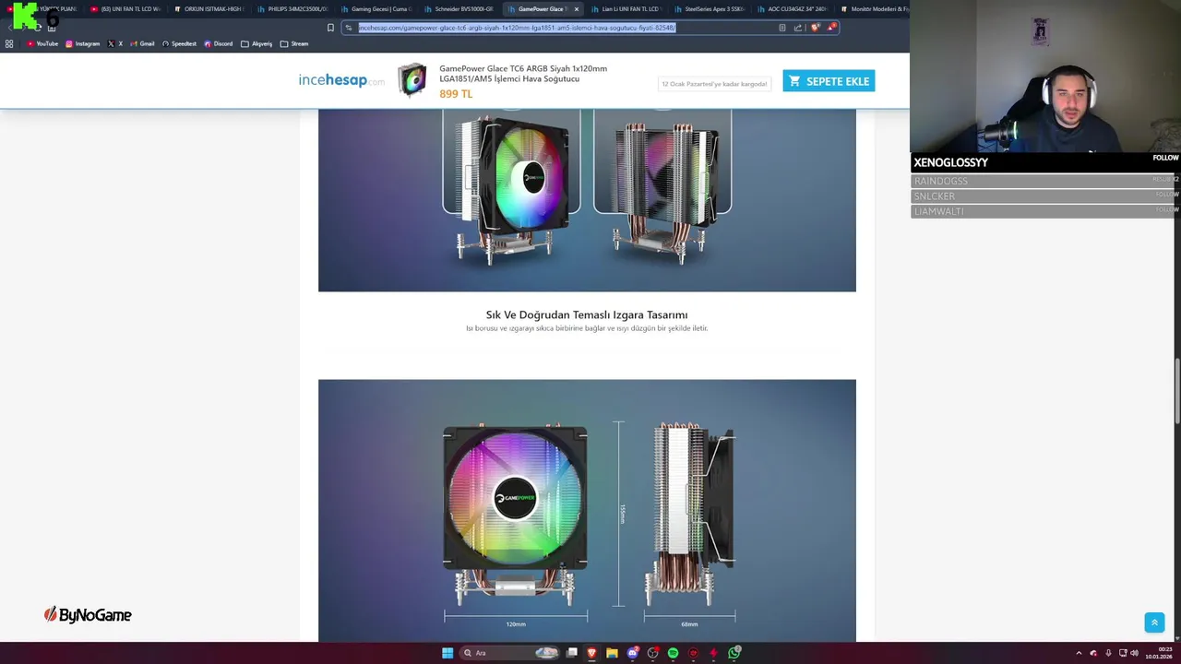This screenshot has height=664, width=1181.
Task: Show hidden system tray icons chevron
Action: [x=1079, y=653]
